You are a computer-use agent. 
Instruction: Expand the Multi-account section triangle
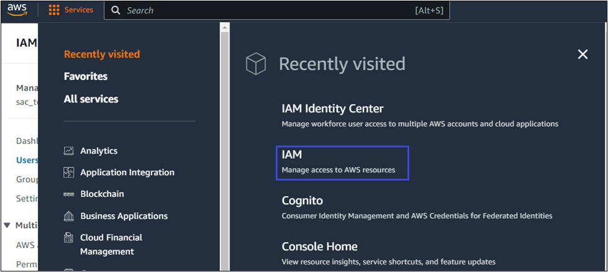[7, 225]
